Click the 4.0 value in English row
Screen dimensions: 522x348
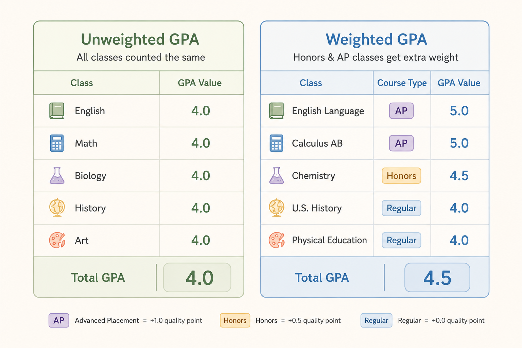pos(201,111)
